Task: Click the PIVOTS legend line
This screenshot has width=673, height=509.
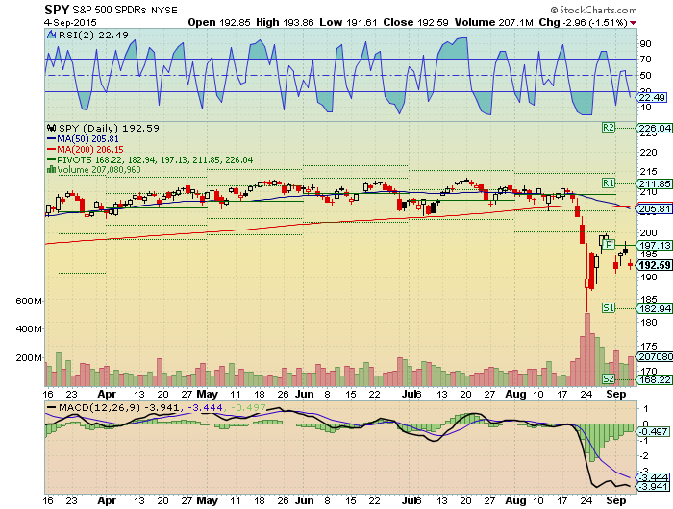Action: 149,160
